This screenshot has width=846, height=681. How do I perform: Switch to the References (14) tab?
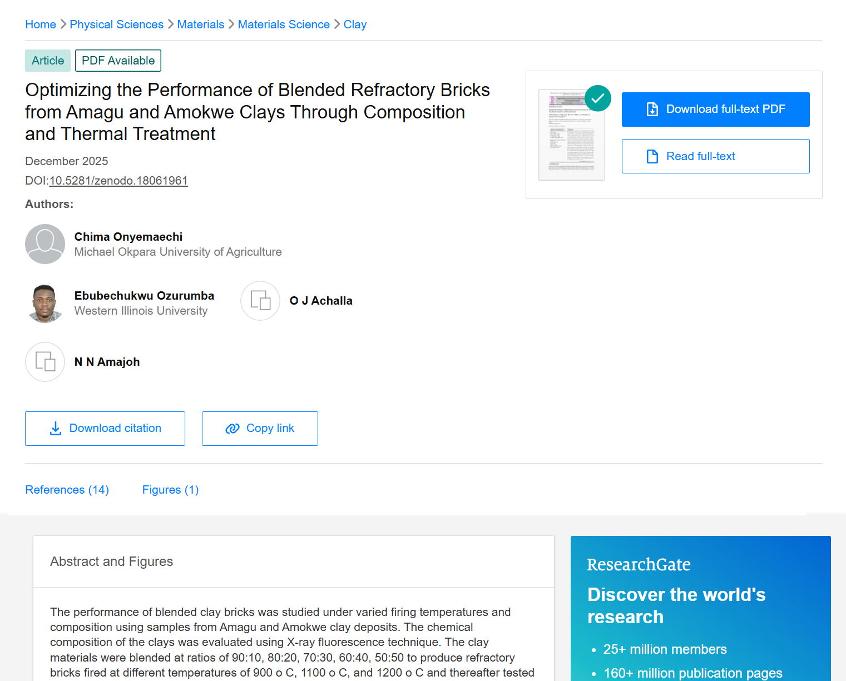(x=67, y=490)
